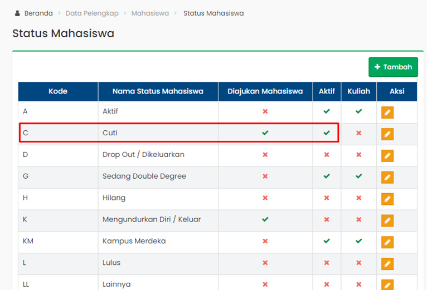Click the green check in Cuti's Diajukan Mahasiswa column
Viewport: 427px width, 290px height.
point(265,133)
